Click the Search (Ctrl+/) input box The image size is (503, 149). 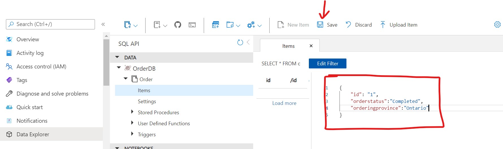pyautogui.click(x=50, y=24)
